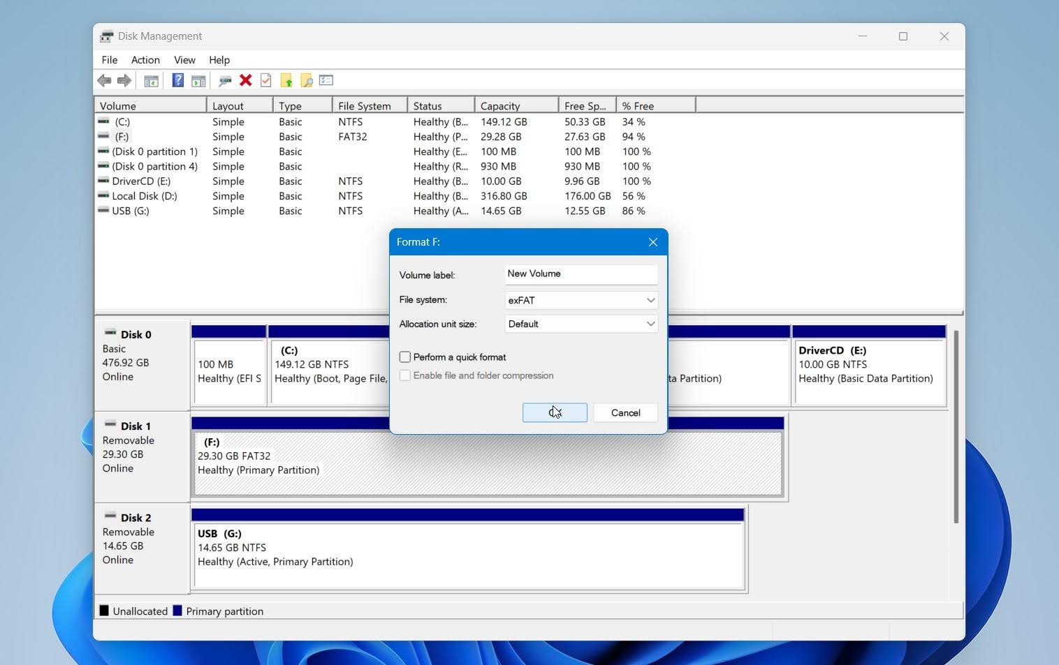
Task: Click the vertical scrollbar in disk pane
Action: point(956,426)
